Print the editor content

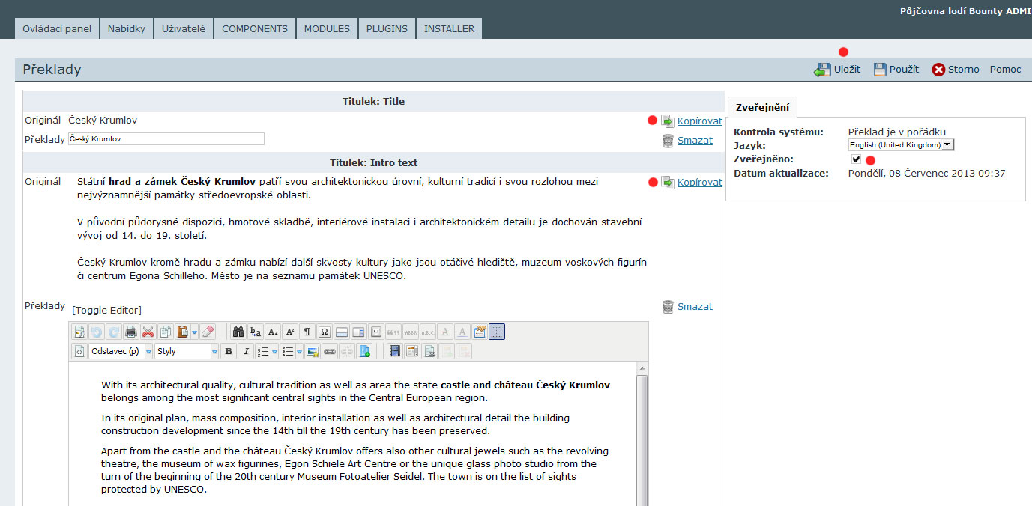[x=131, y=332]
